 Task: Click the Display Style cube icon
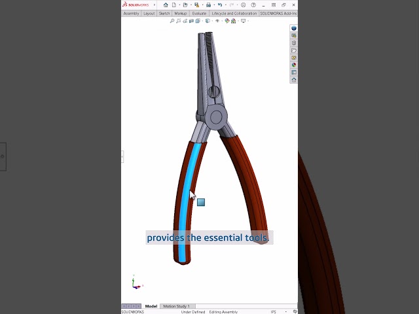pos(208,21)
